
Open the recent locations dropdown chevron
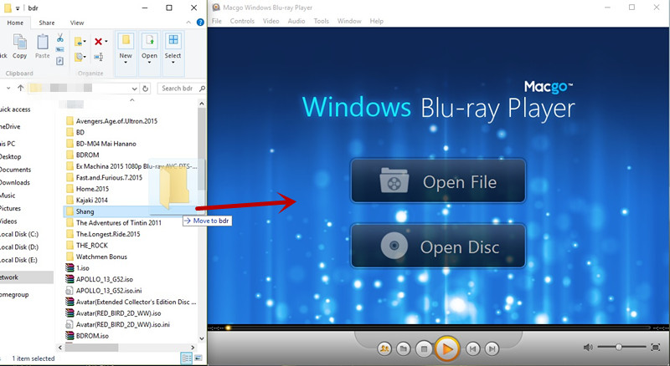coord(8,88)
